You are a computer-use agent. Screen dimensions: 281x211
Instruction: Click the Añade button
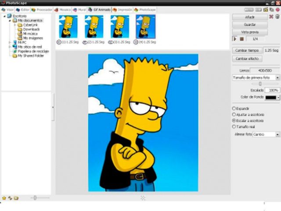(x=250, y=17)
